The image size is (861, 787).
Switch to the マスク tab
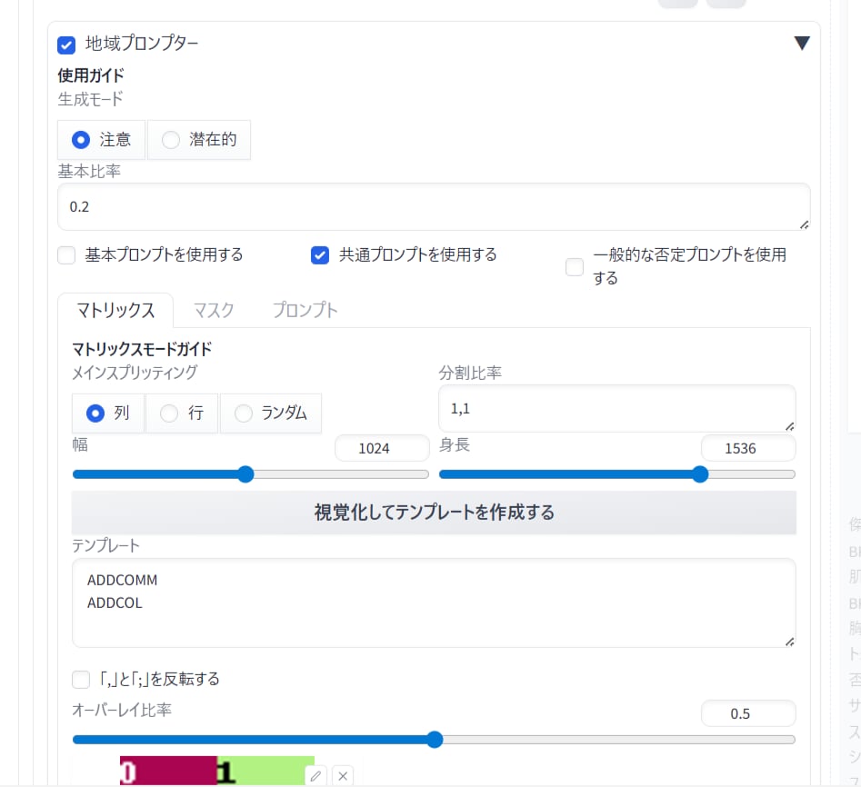point(214,310)
